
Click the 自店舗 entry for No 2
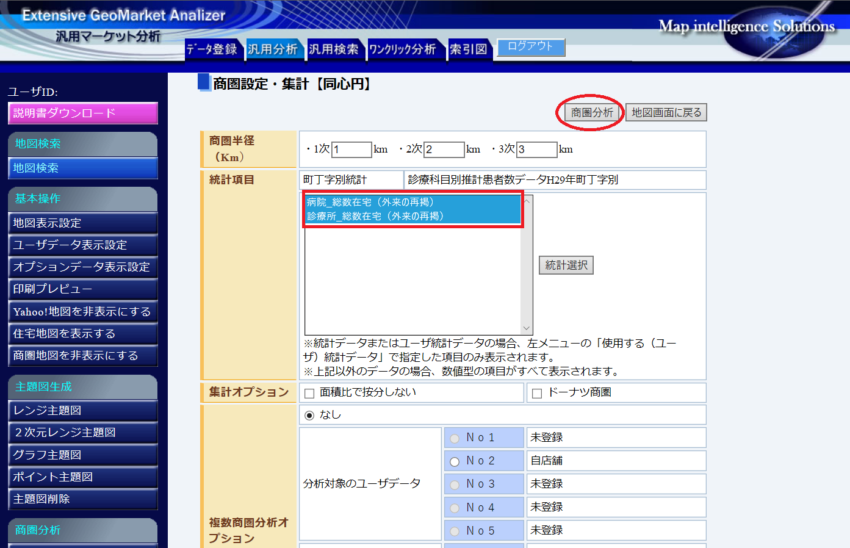point(616,461)
